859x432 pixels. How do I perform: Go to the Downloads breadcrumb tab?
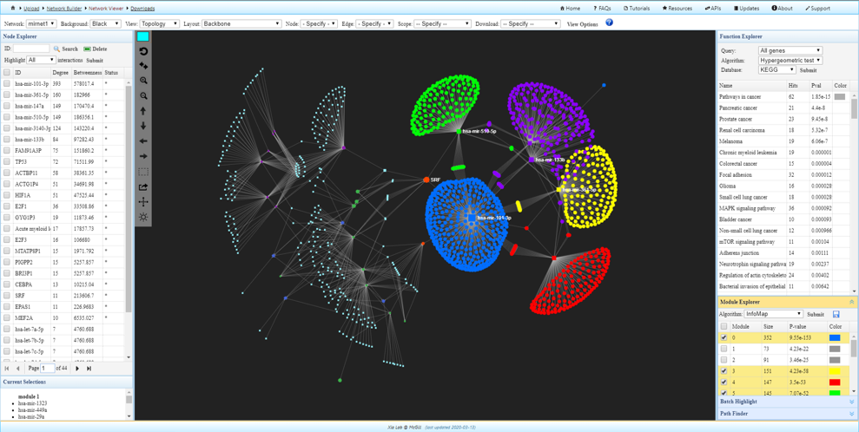click(142, 8)
